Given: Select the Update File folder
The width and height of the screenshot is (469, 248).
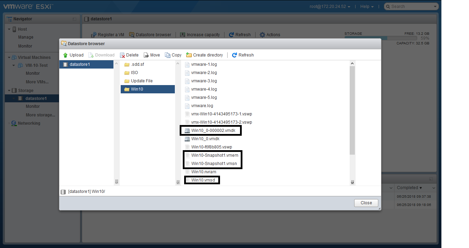Looking at the screenshot, I should (141, 81).
